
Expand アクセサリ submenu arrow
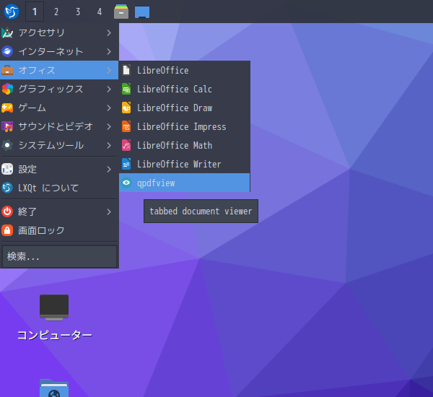109,33
